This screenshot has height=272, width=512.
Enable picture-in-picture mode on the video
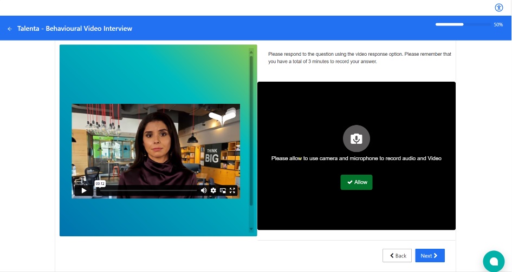pos(223,190)
